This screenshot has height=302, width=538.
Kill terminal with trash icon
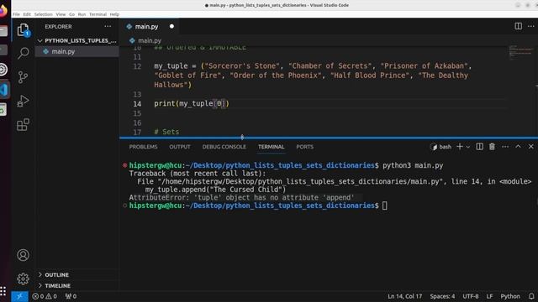(x=492, y=147)
